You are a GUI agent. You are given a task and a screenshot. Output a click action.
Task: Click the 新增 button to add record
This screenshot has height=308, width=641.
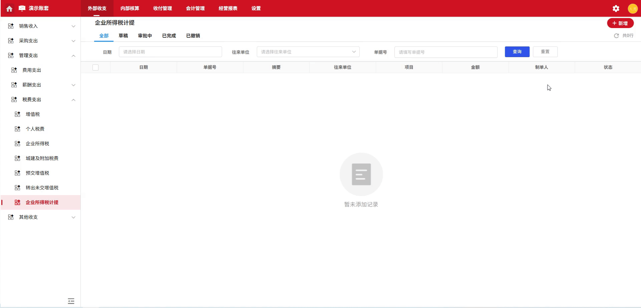coord(620,23)
